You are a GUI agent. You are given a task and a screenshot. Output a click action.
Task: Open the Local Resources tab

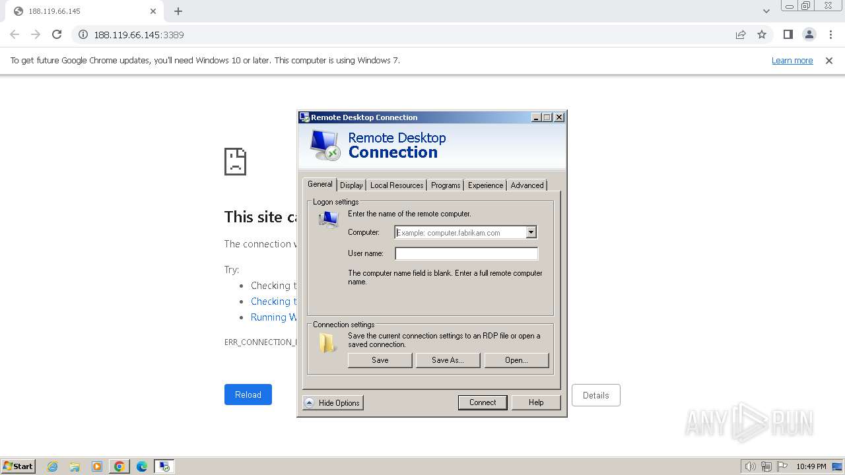pyautogui.click(x=397, y=185)
